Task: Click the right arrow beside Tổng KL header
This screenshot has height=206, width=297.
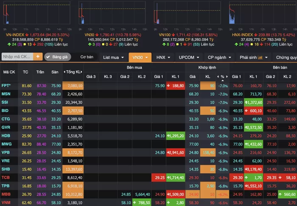Action: coord(83,72)
